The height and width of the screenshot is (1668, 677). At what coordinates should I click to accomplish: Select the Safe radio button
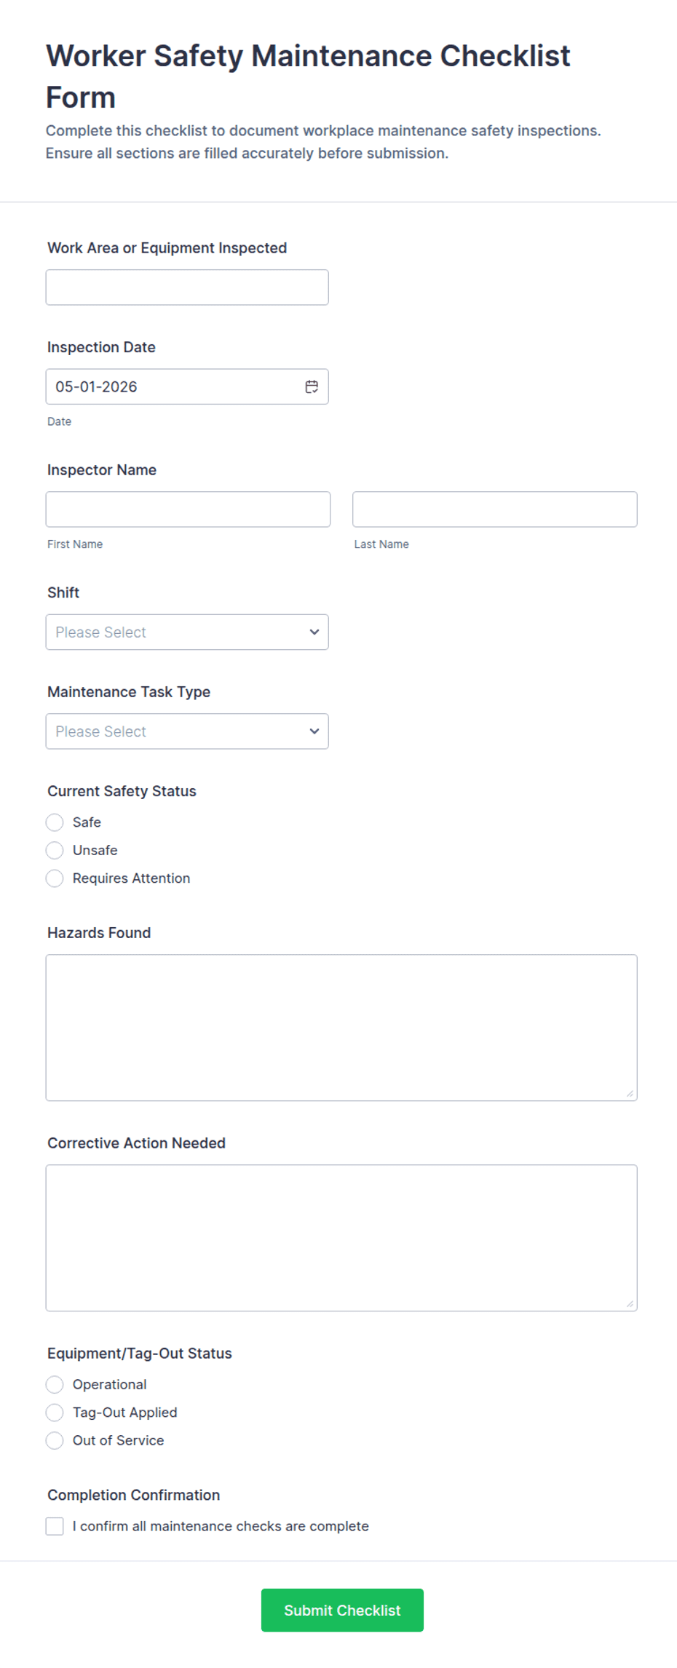[x=55, y=822]
